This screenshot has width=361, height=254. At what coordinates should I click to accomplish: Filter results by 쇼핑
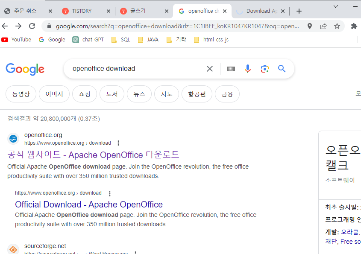(85, 94)
